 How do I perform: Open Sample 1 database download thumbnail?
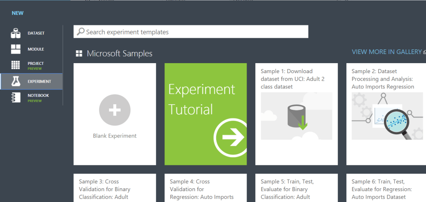[x=296, y=116]
